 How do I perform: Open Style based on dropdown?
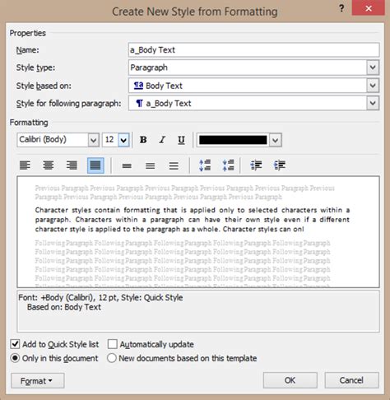[373, 86]
